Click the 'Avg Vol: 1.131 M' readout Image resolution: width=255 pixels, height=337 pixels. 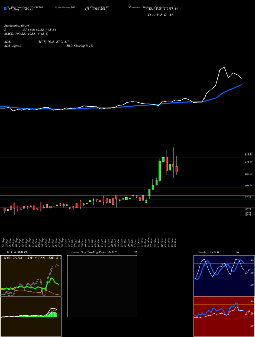click(163, 9)
